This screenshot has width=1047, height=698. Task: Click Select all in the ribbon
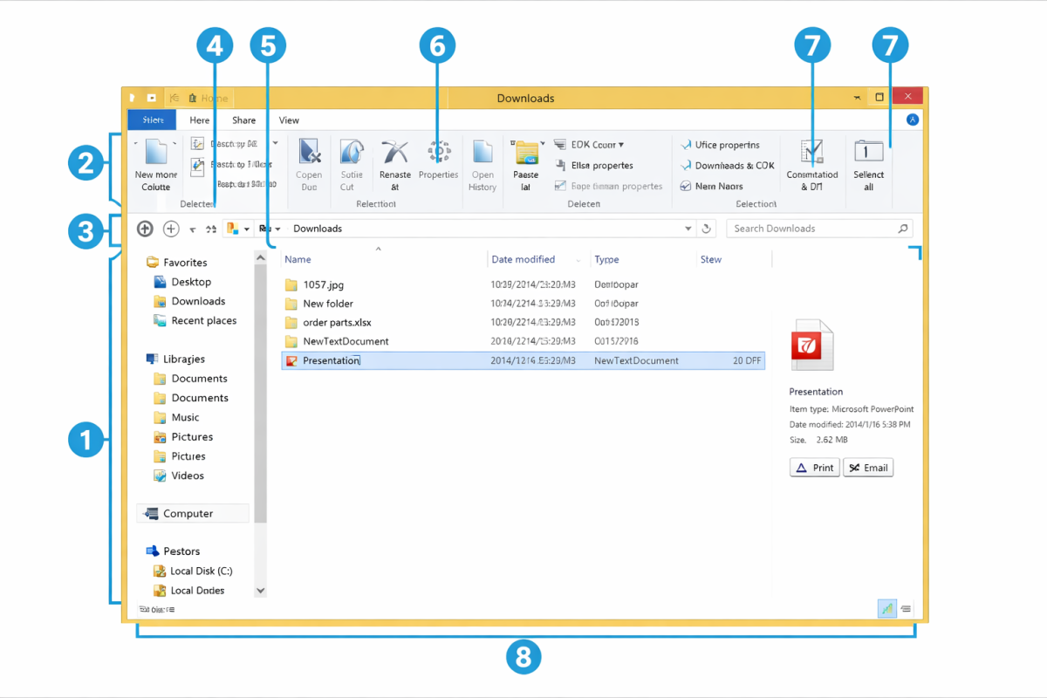868,166
